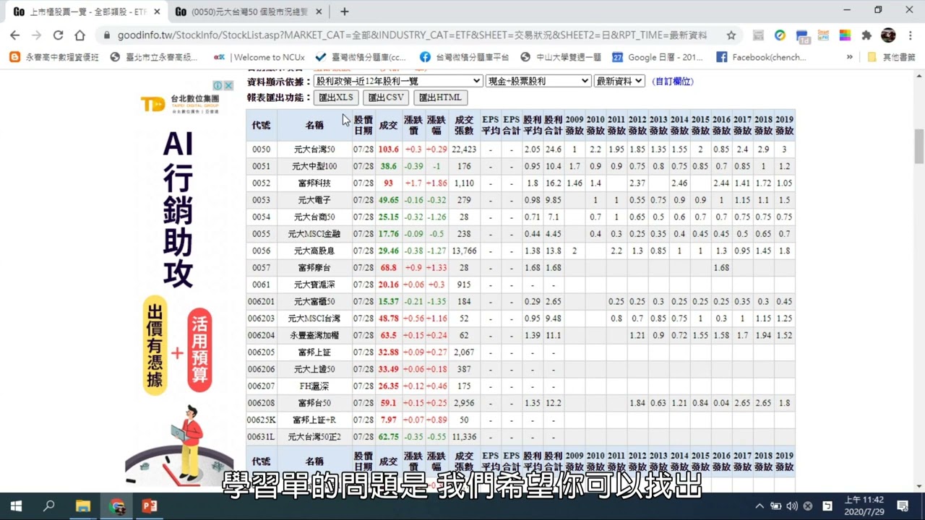Open taskbar search magnifier
The image size is (925, 520).
[x=49, y=506]
